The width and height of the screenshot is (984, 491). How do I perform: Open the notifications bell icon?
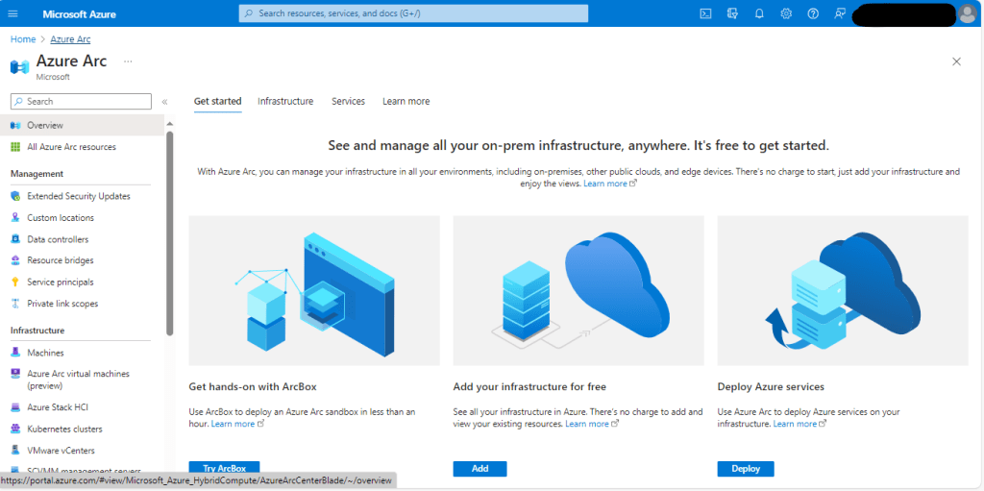759,13
